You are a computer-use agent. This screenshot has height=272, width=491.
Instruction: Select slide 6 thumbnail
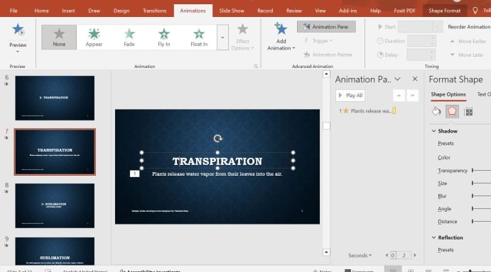click(55, 98)
